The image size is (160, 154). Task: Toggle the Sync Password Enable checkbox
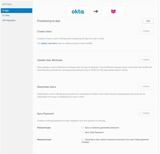(141, 113)
